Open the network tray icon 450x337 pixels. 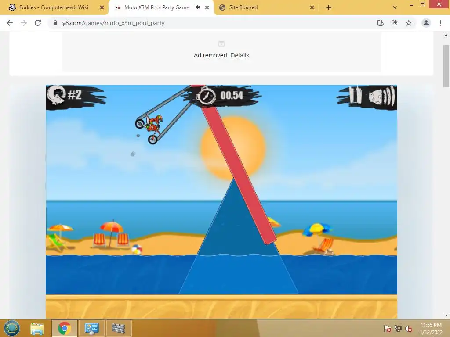click(398, 329)
